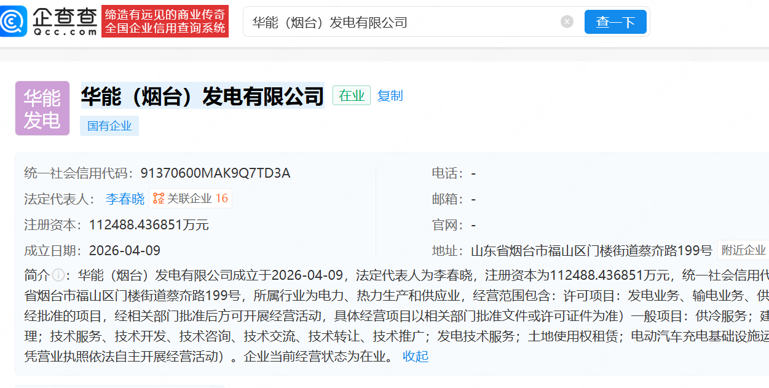The width and height of the screenshot is (769, 388).
Task: Click the unified social credit code value
Action: tap(215, 173)
